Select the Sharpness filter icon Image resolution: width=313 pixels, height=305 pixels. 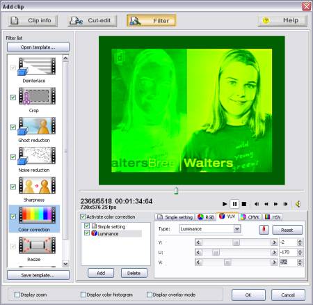coord(37,185)
